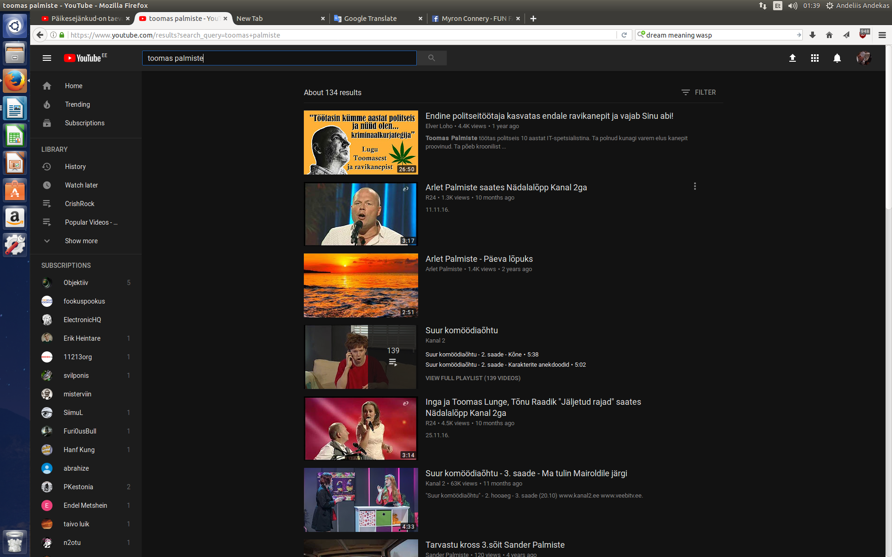Click the dream meaning wasp search box
892x557 pixels.
pyautogui.click(x=719, y=35)
